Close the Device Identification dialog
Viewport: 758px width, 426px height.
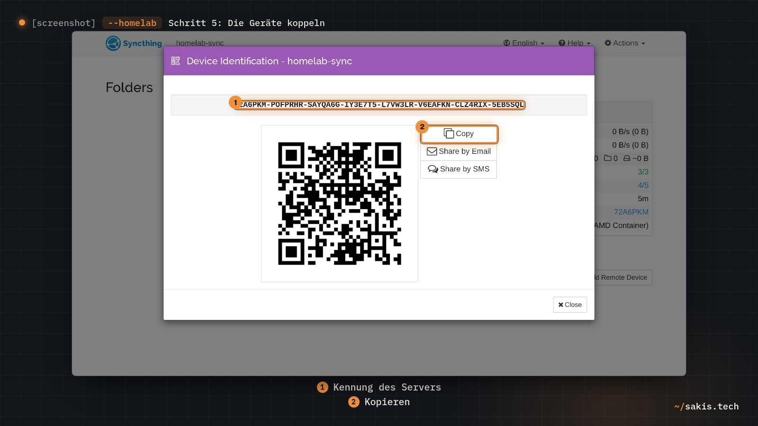click(570, 305)
